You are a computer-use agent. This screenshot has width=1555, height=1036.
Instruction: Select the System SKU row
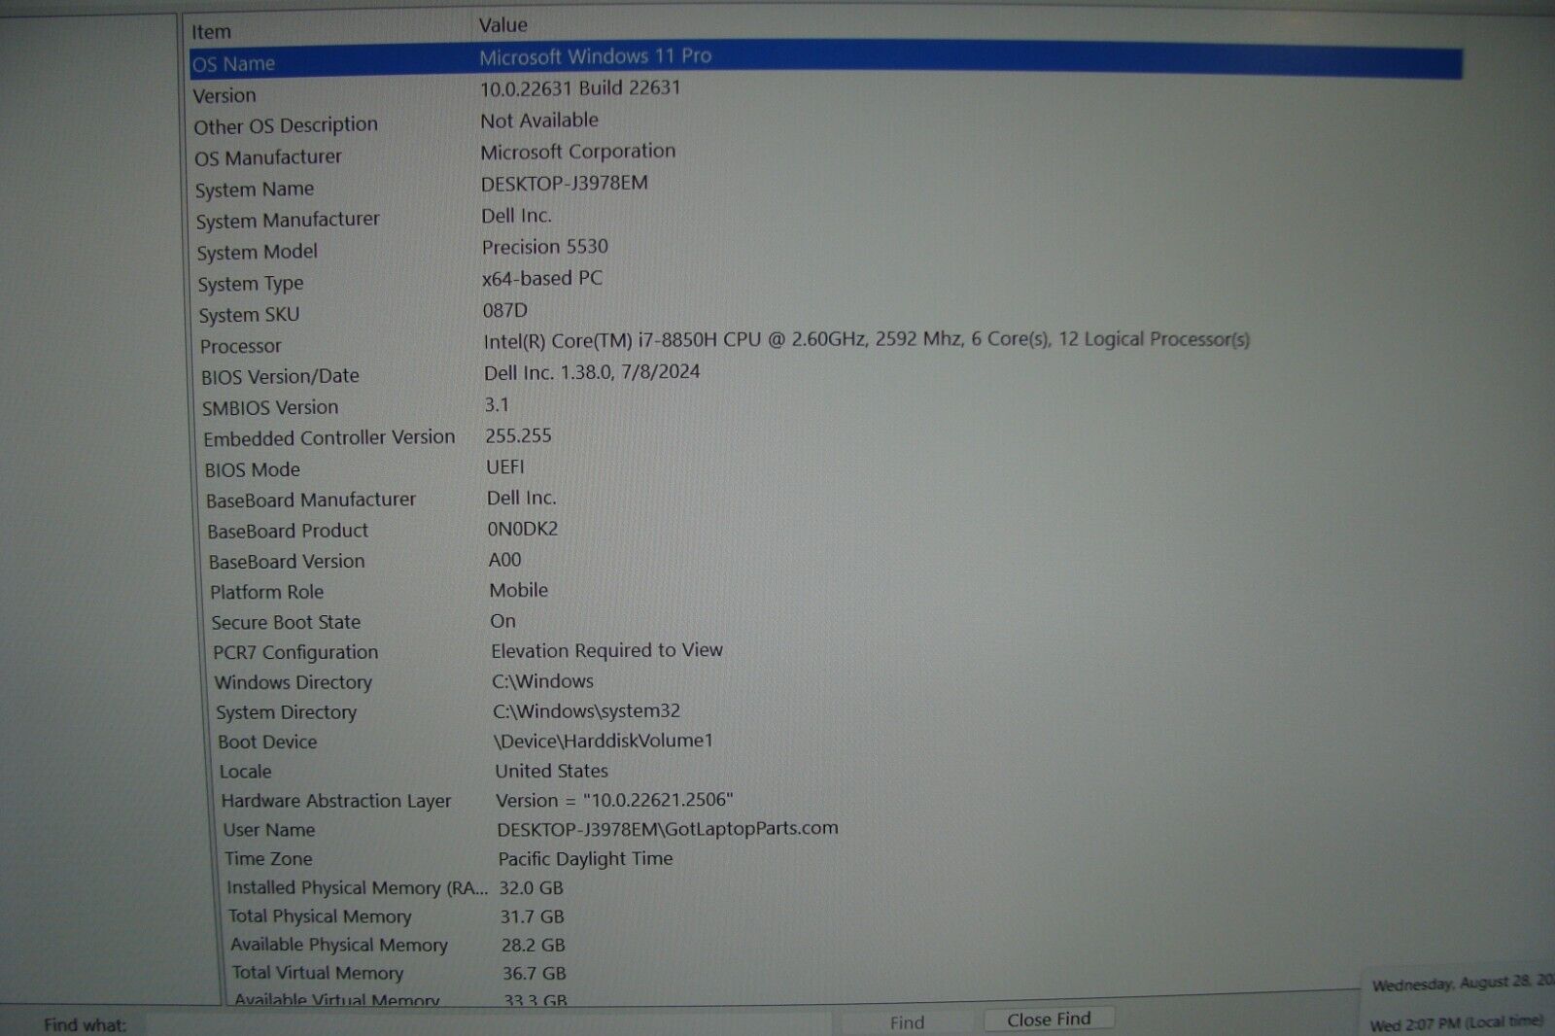[249, 315]
